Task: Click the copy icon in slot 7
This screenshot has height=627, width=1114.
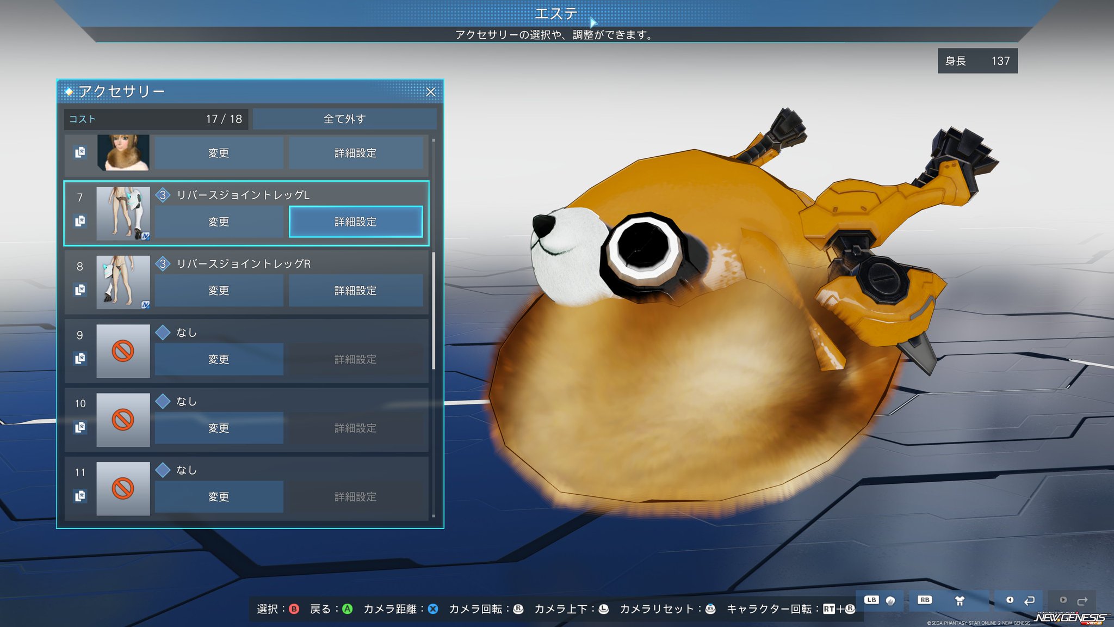Action: [x=80, y=221]
